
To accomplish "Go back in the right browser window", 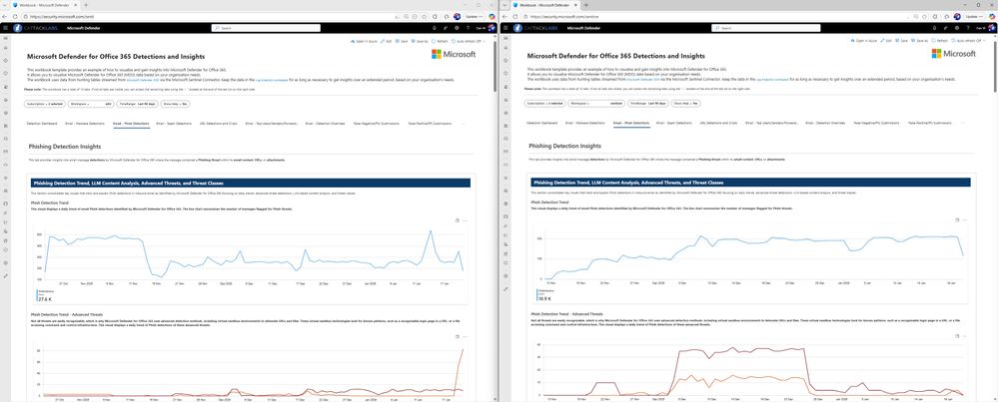I will point(506,17).
